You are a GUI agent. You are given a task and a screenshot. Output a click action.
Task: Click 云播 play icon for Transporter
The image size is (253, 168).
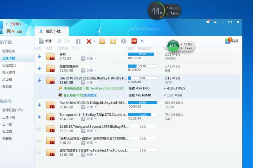[x=83, y=119]
